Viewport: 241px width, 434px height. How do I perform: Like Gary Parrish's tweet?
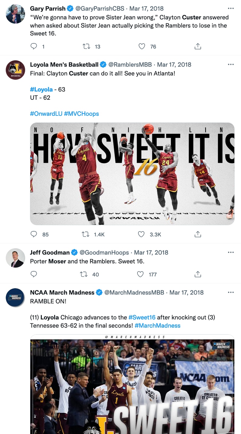click(x=142, y=46)
